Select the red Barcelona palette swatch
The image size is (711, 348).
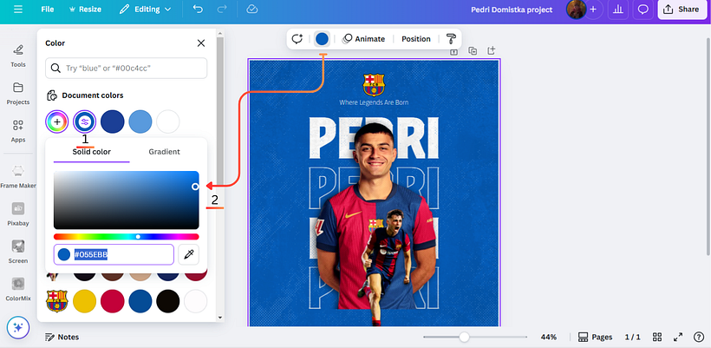pos(113,301)
